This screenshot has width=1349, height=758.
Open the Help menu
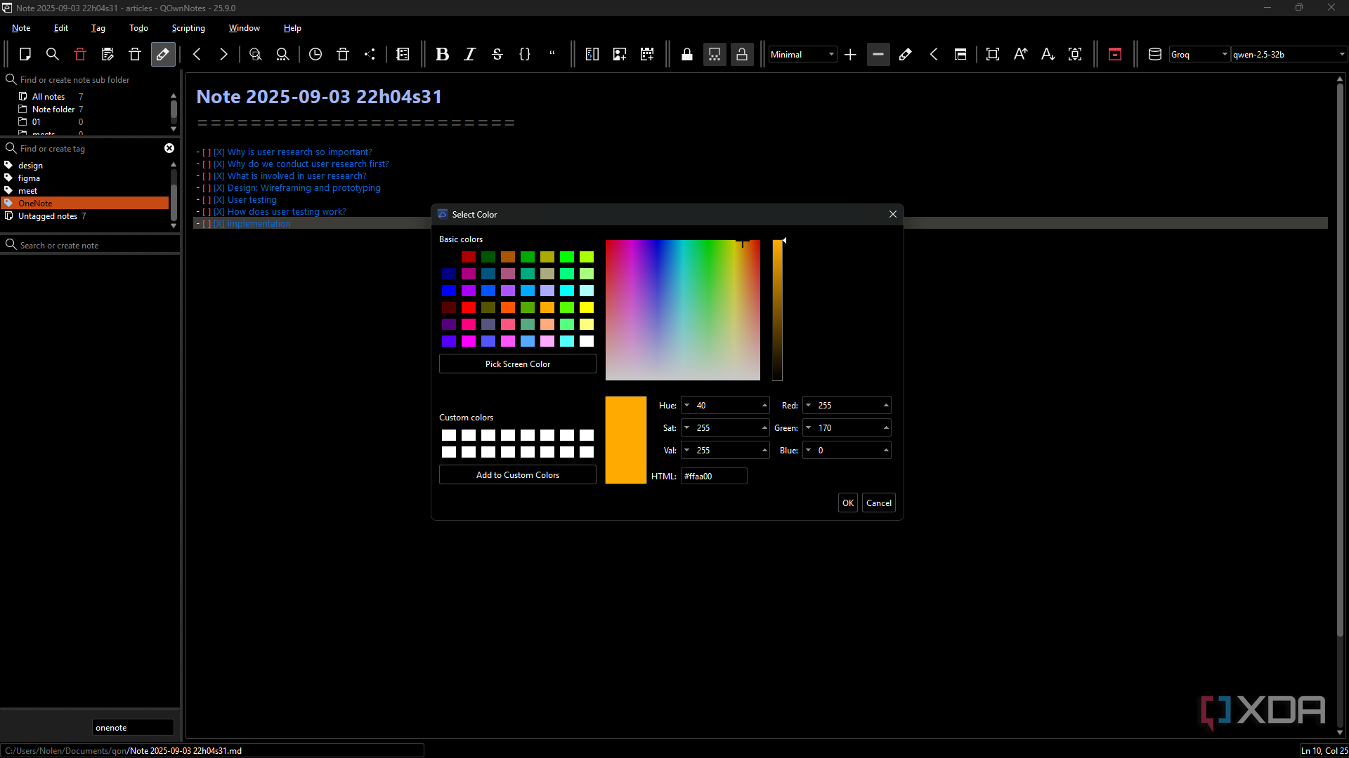[x=292, y=28]
